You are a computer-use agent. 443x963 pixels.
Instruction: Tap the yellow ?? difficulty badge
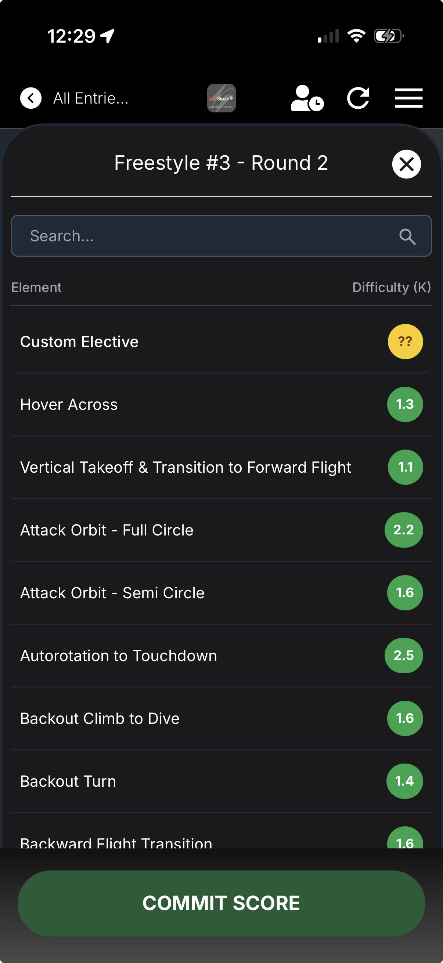coord(405,342)
